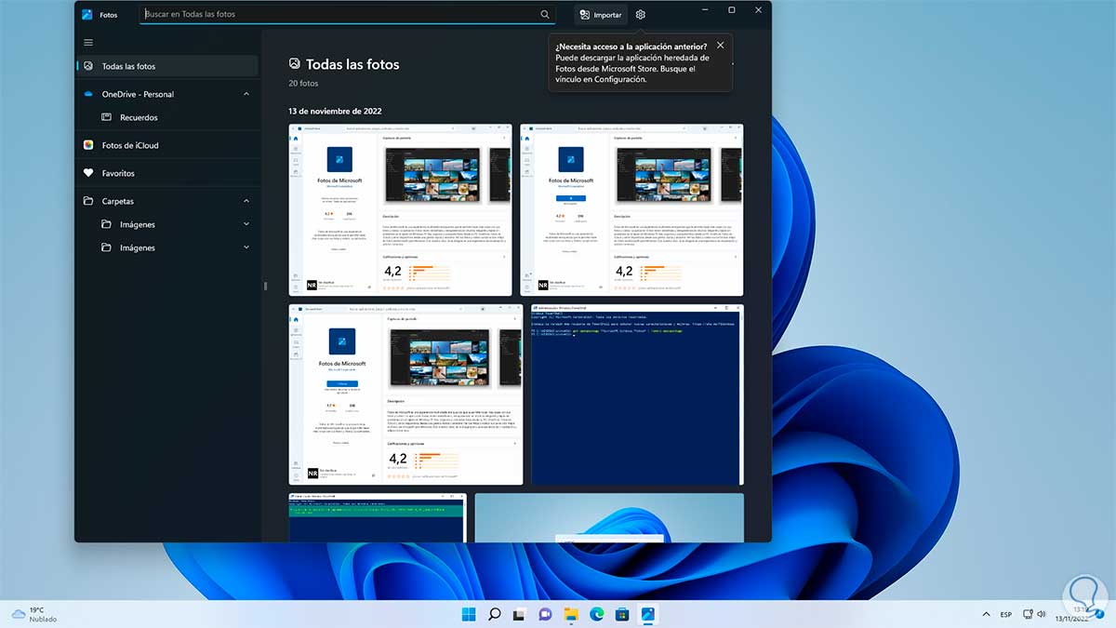The image size is (1116, 628).
Task: Open Settings gear in Fotos title bar
Action: click(x=640, y=15)
